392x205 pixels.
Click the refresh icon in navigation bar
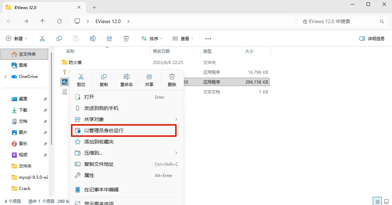tap(59, 21)
